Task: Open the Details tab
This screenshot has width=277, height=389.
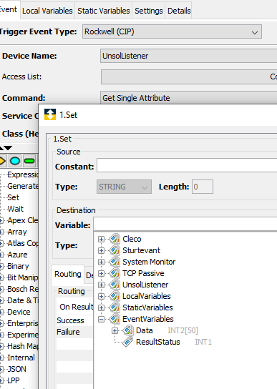Action: pos(179,11)
